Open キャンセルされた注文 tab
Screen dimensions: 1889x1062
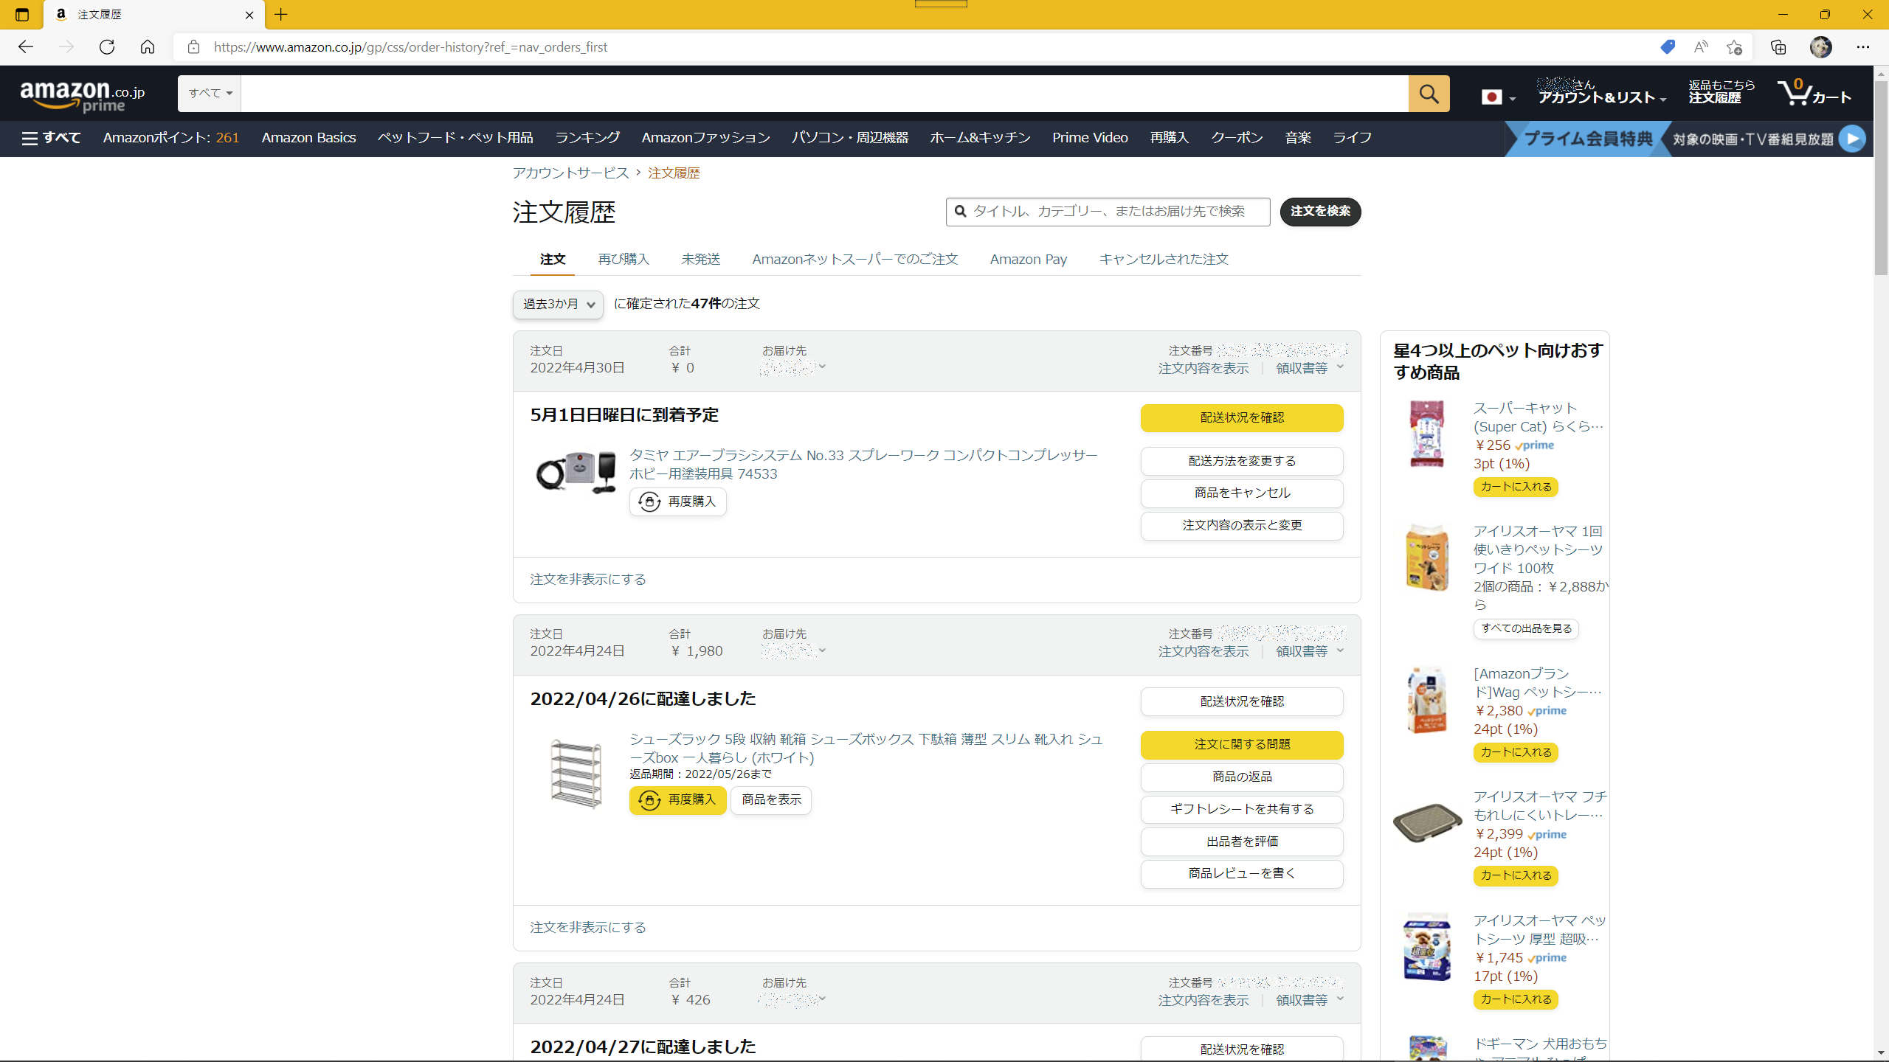[x=1164, y=260]
